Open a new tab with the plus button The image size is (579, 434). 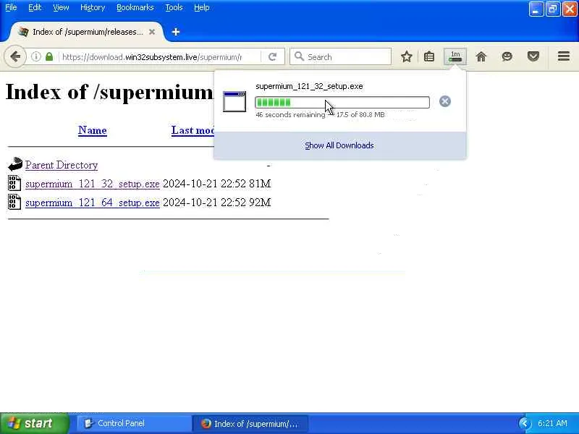click(x=176, y=32)
